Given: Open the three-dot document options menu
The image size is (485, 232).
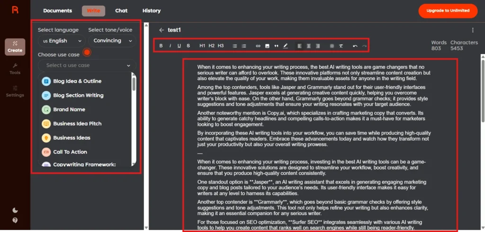Looking at the screenshot, I should pos(473,30).
